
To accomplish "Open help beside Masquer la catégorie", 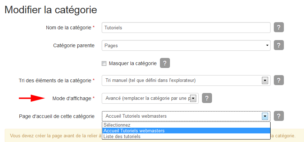I will click(x=165, y=63).
